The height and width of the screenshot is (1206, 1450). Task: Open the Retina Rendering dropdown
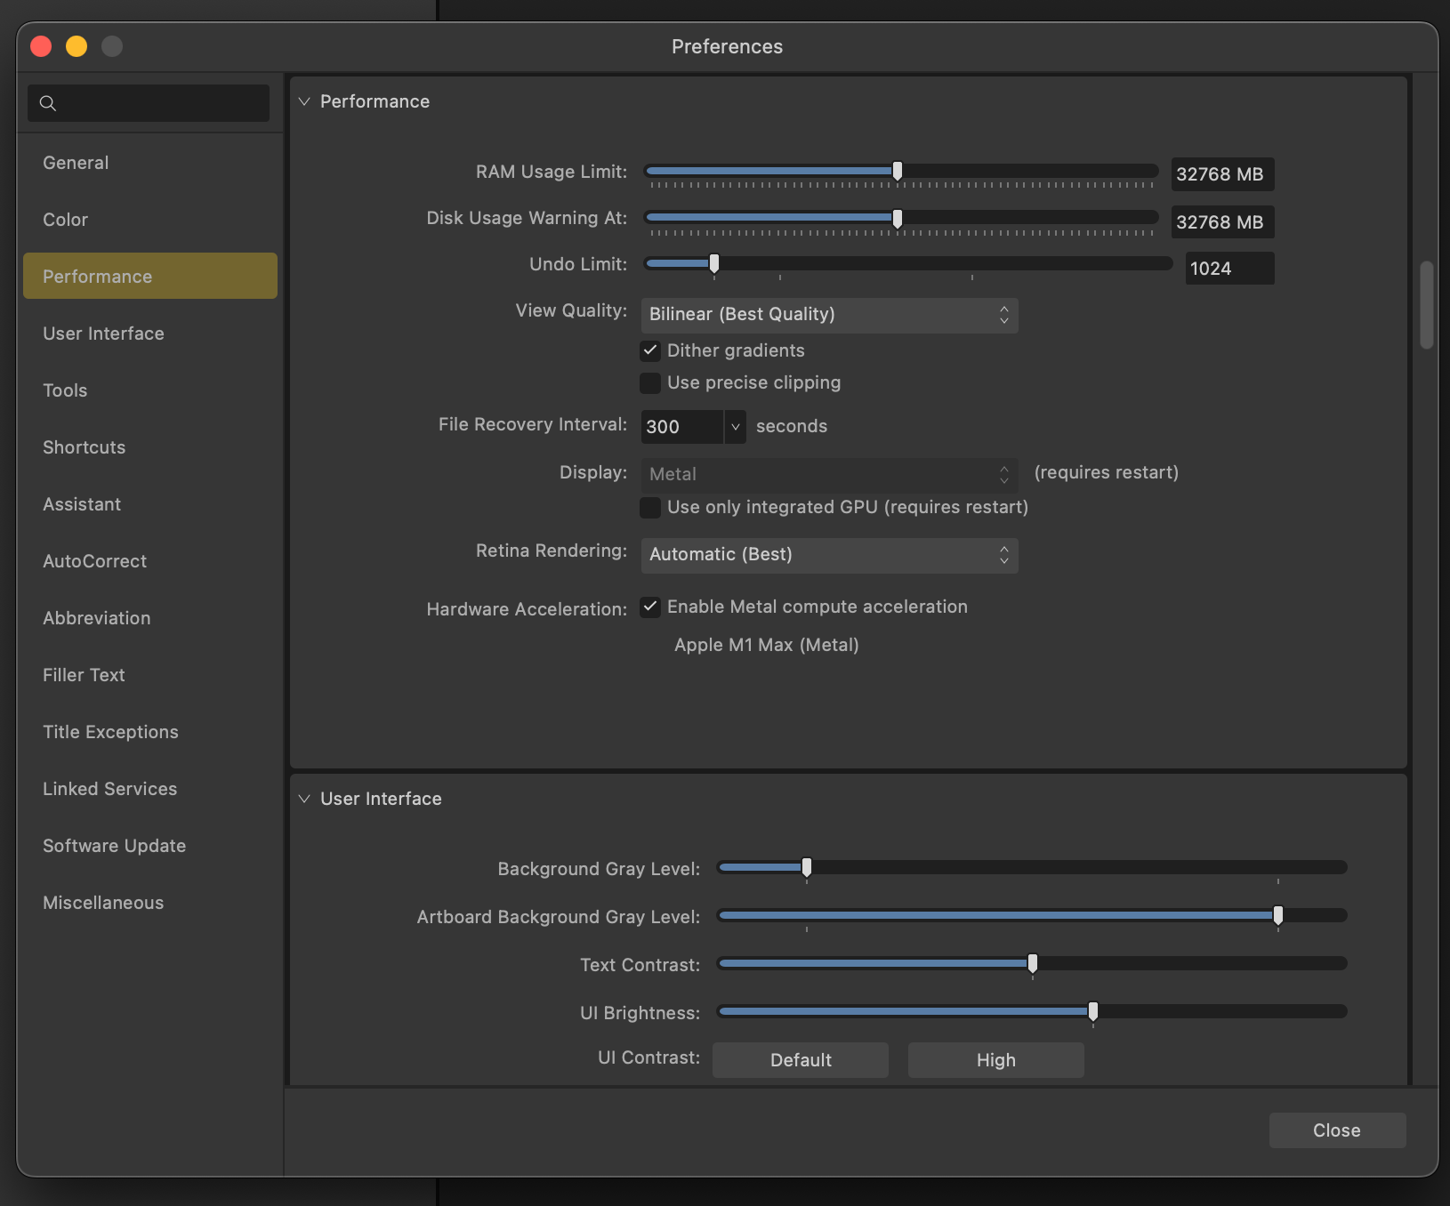point(829,555)
